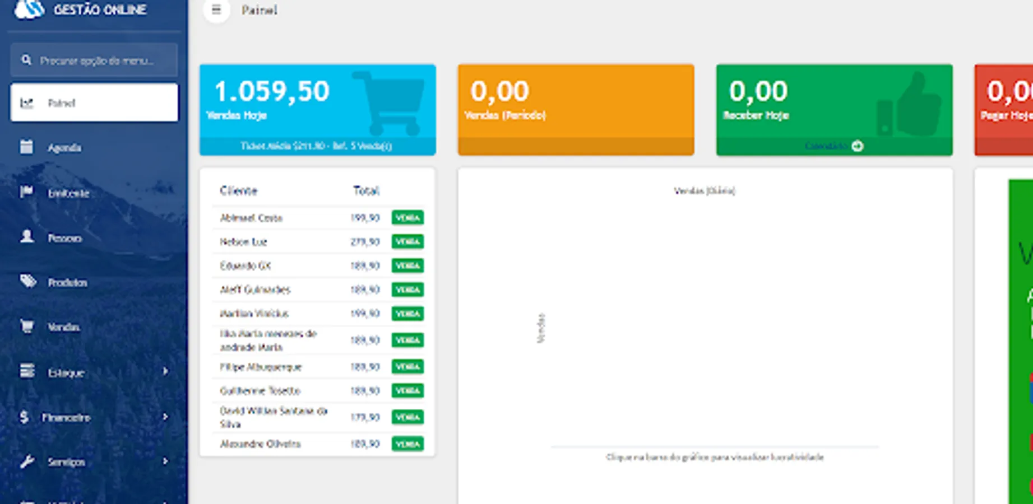
Task: Click the Gestão Online cloud logo
Action: (x=29, y=9)
